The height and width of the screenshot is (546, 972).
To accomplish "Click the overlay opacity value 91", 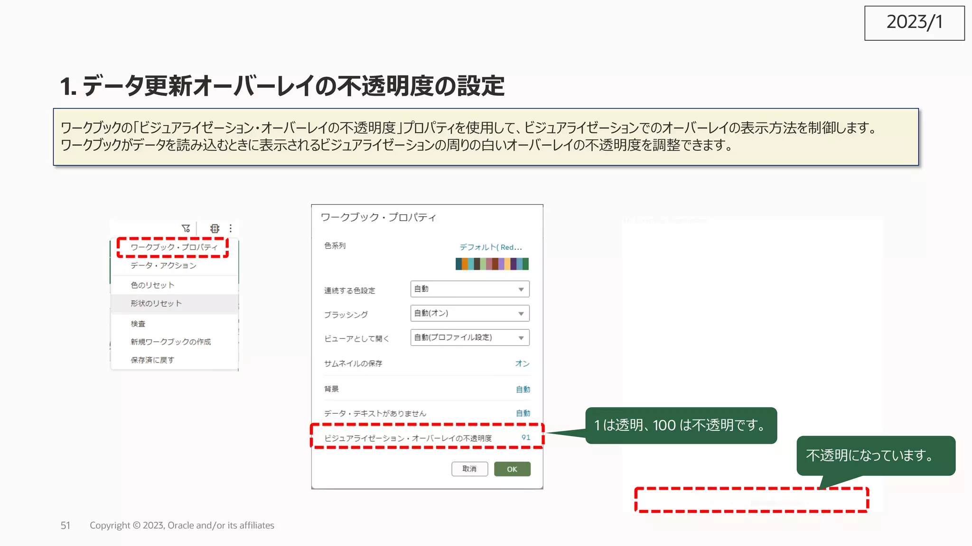I will coord(526,437).
